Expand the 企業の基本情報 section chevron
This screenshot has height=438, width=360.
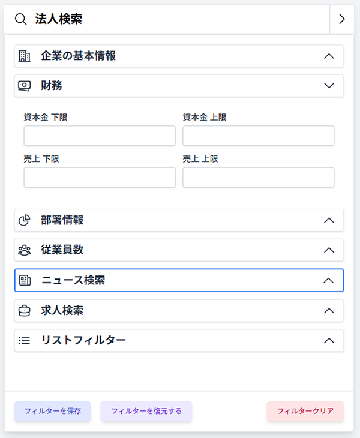(328, 56)
